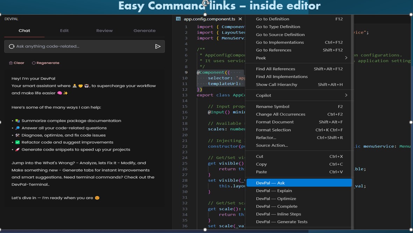Screen dimensions: 413x233
Task: Choose Go to Definition
Action: click(x=299, y=19)
